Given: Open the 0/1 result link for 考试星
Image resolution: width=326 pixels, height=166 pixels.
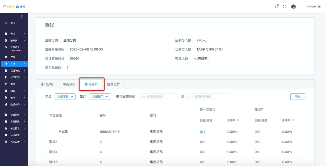Looking at the screenshot, I should [x=202, y=132].
